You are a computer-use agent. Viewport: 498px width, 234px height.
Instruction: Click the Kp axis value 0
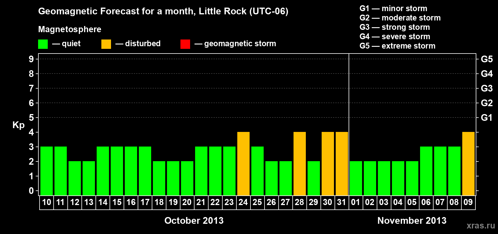(31, 191)
